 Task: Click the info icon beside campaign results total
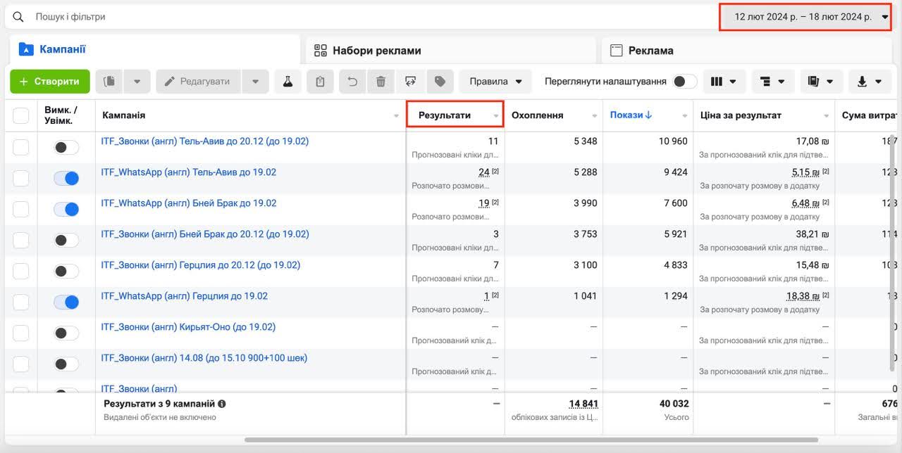[222, 404]
